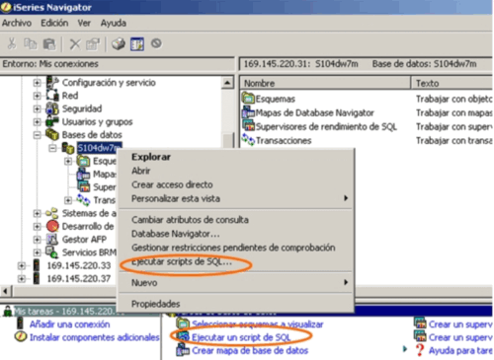The height and width of the screenshot is (360, 494).
Task: Open the Archivo menu
Action: pyautogui.click(x=17, y=23)
